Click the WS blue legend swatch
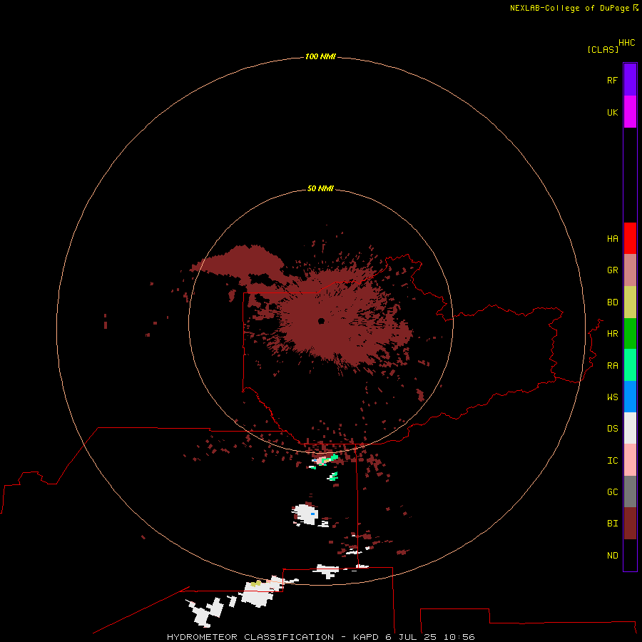642x642 pixels. pyautogui.click(x=630, y=397)
